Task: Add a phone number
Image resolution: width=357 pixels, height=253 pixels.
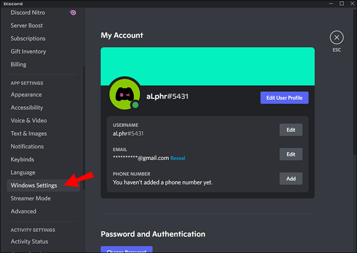Action: (x=291, y=179)
